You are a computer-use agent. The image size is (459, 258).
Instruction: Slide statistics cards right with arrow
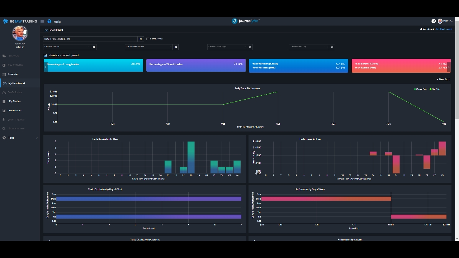[x=449, y=67]
